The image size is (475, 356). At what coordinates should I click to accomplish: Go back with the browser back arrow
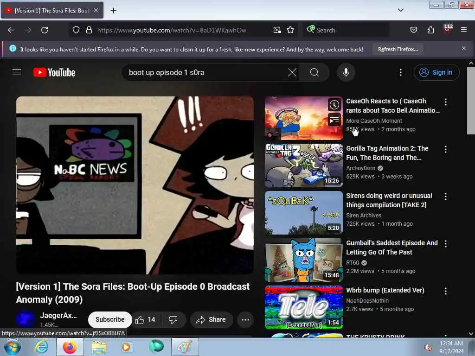click(11, 30)
